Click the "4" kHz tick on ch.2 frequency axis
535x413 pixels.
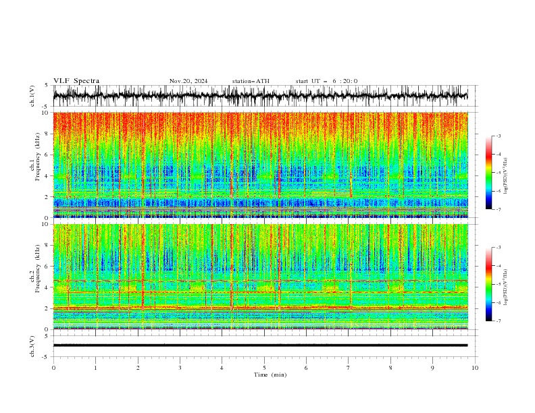pyautogui.click(x=47, y=287)
